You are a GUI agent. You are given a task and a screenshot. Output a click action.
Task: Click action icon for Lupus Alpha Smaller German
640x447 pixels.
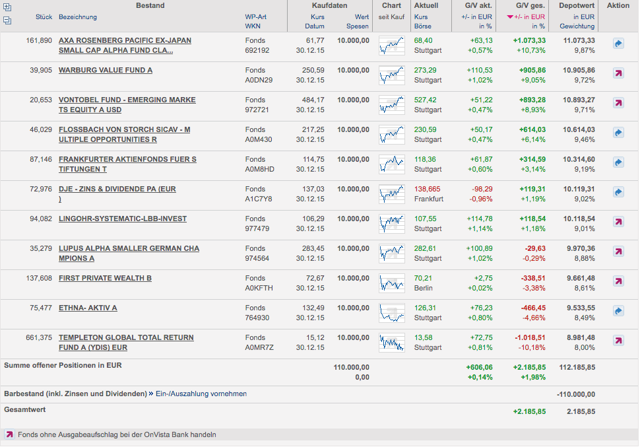point(618,252)
